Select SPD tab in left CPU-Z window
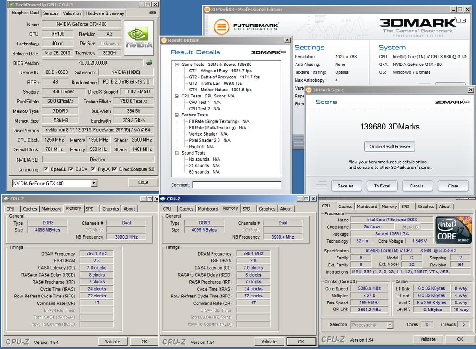The height and width of the screenshot is (349, 476). tap(90, 209)
